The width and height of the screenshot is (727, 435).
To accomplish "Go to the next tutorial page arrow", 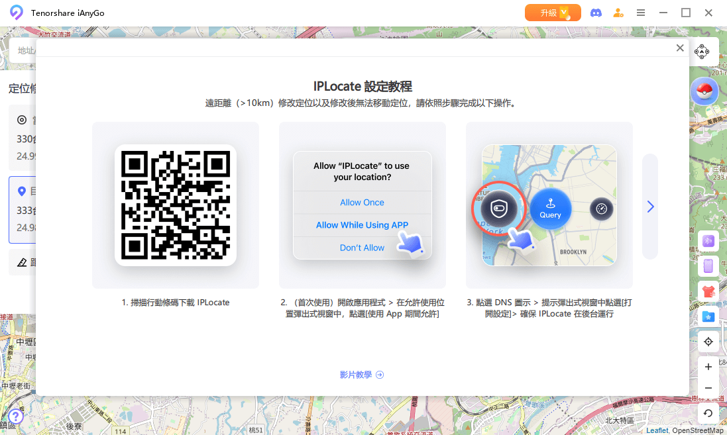I will click(x=650, y=207).
